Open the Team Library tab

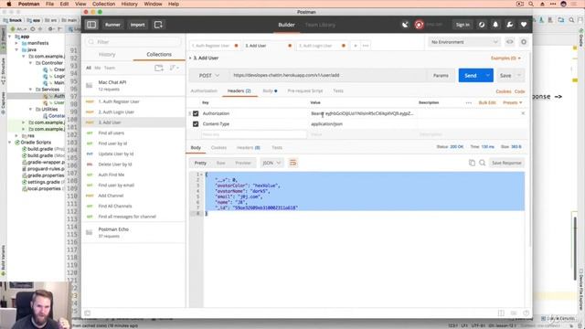coord(320,25)
